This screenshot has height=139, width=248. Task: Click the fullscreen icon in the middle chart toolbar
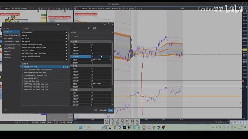(x=63, y=9)
